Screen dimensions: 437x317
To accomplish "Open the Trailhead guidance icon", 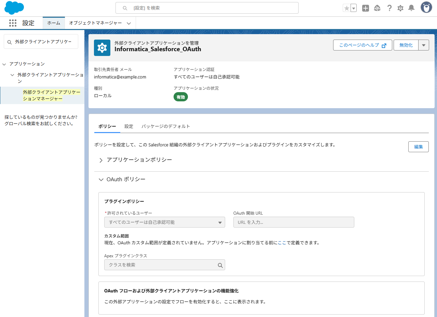I will pyautogui.click(x=378, y=8).
